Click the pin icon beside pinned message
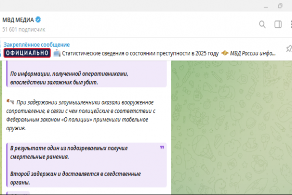Viewport: 292px width, 195px height. 288,49
